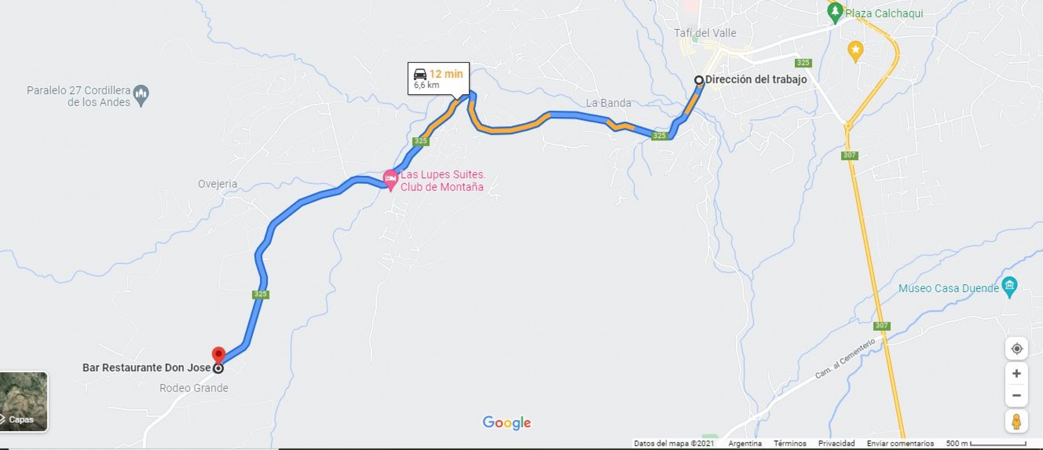Click the 12 min route info box
1043x450 pixels.
pos(439,79)
